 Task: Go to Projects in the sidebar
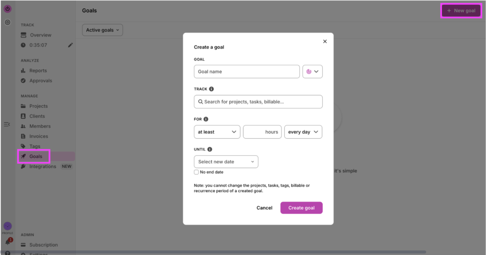point(38,106)
